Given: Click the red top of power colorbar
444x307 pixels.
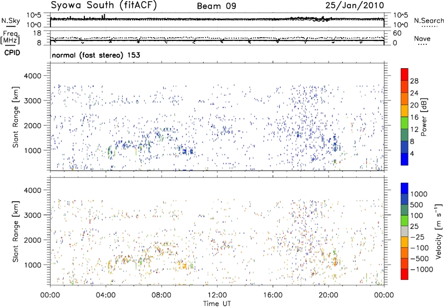Looking at the screenshot, I should (405, 74).
